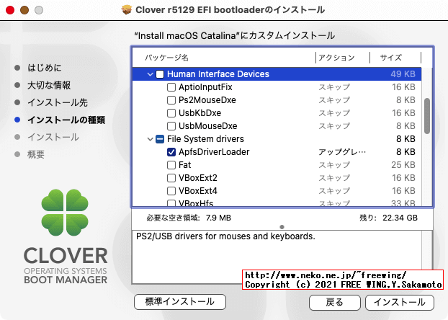Select the インストール先 step in sidebar
Screen dimensions: 448x320
coord(58,102)
